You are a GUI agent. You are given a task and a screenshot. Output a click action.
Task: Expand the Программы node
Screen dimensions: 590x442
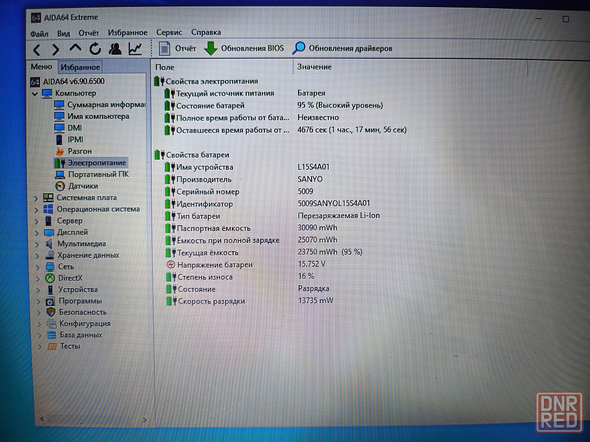[x=39, y=301]
